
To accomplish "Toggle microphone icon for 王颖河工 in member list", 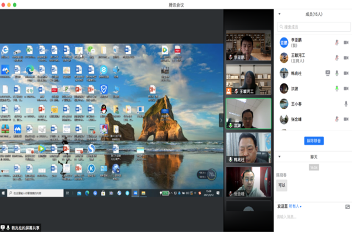I will click(x=337, y=58).
